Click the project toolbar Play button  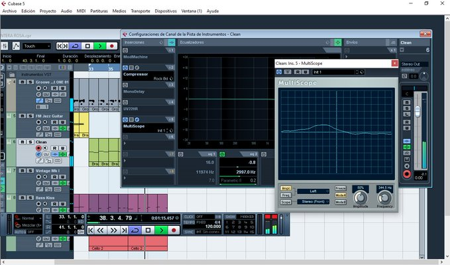99,46
